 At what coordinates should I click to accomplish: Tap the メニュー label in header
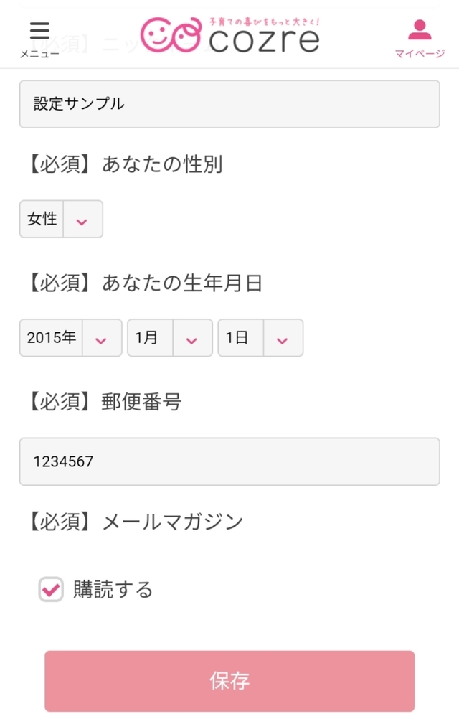(39, 55)
